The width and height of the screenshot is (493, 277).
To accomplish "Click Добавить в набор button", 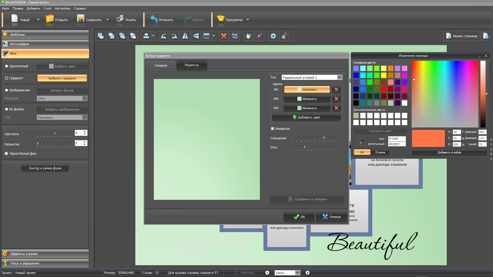I will [449, 152].
